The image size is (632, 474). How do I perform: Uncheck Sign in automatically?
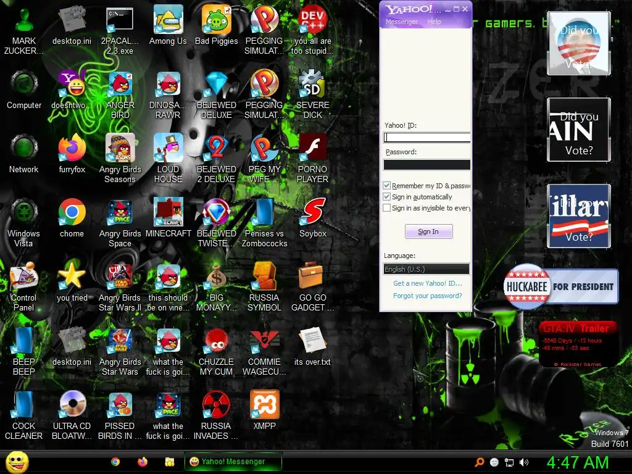click(386, 197)
